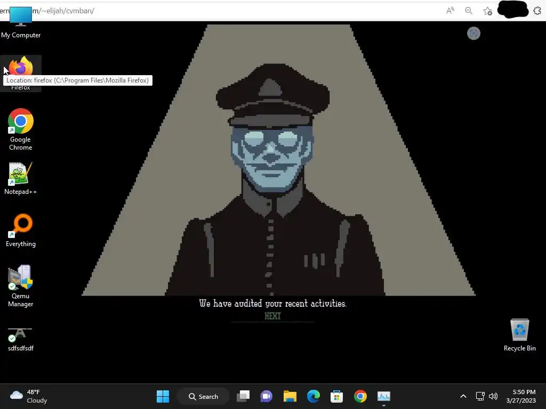Click the NEXT link under the audit message
The image size is (546, 409).
[272, 316]
